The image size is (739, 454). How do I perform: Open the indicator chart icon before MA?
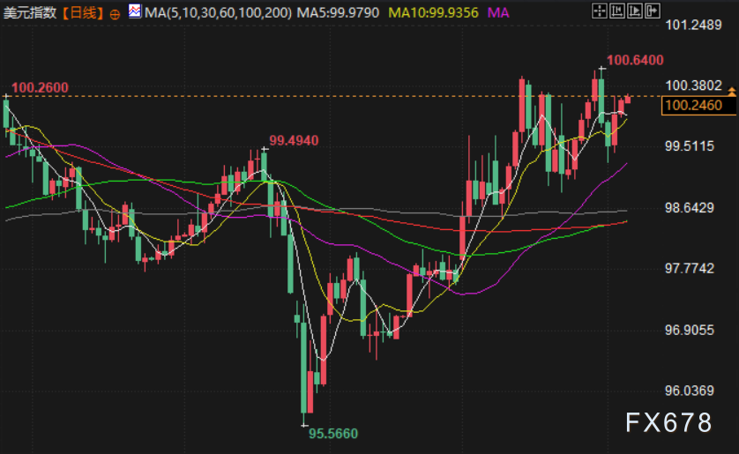pyautogui.click(x=134, y=12)
